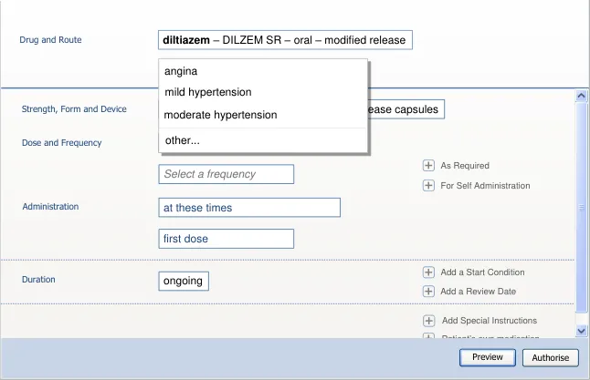Choose mild hypertension option

[207, 92]
